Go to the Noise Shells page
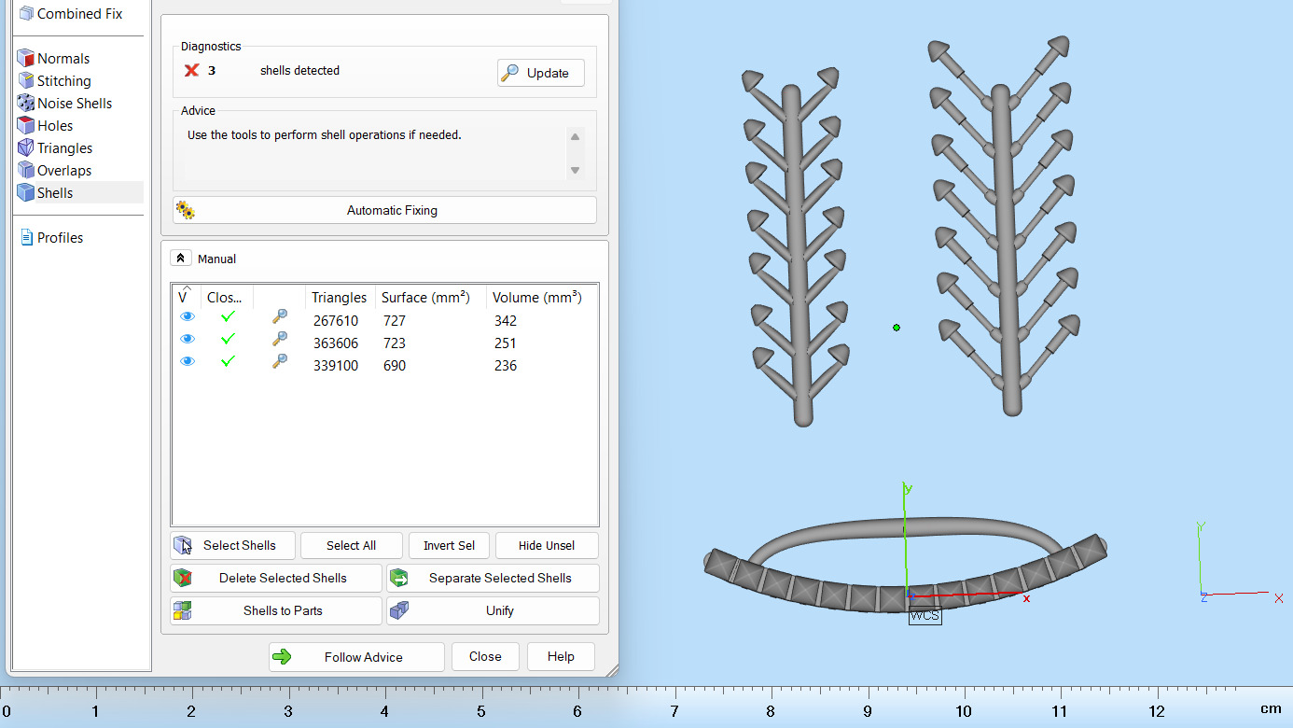 tap(65, 104)
